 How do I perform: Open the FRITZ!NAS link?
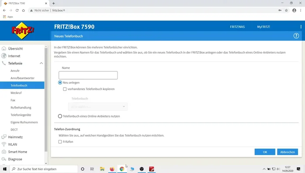237,27
